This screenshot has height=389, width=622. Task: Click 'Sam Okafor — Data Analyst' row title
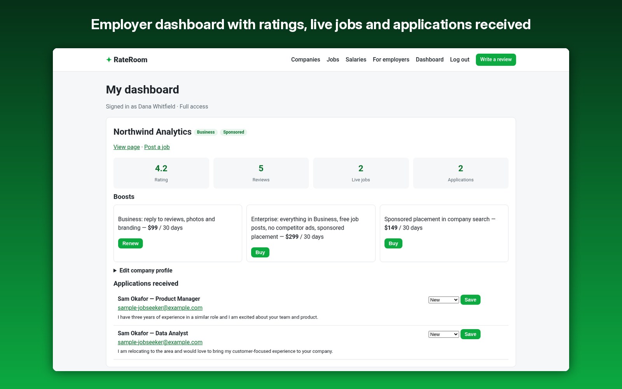coord(153,333)
